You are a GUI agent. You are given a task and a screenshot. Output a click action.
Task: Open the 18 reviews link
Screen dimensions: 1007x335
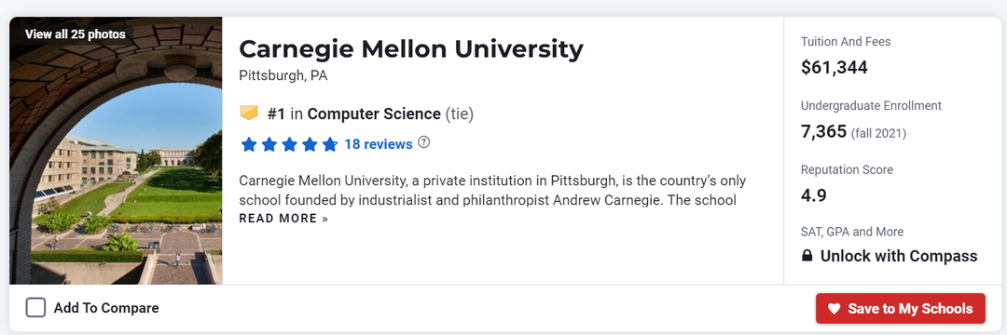pyautogui.click(x=379, y=144)
